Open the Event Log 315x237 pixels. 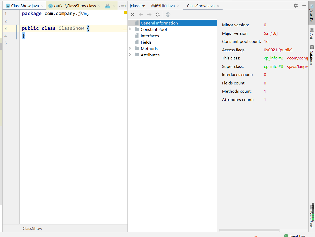pyautogui.click(x=295, y=236)
